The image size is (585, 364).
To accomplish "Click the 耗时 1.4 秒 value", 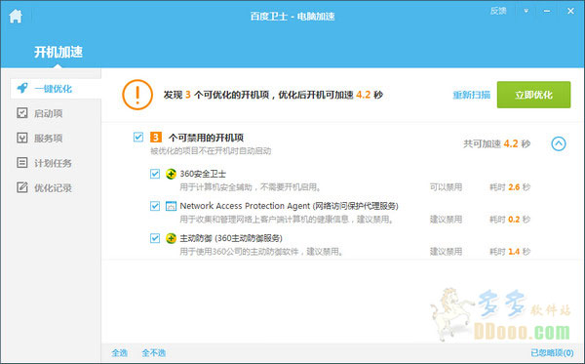I will tap(510, 251).
